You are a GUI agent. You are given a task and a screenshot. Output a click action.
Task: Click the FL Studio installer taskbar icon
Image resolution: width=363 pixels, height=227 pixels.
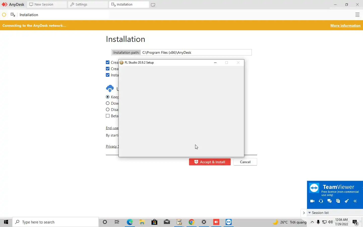(179, 222)
